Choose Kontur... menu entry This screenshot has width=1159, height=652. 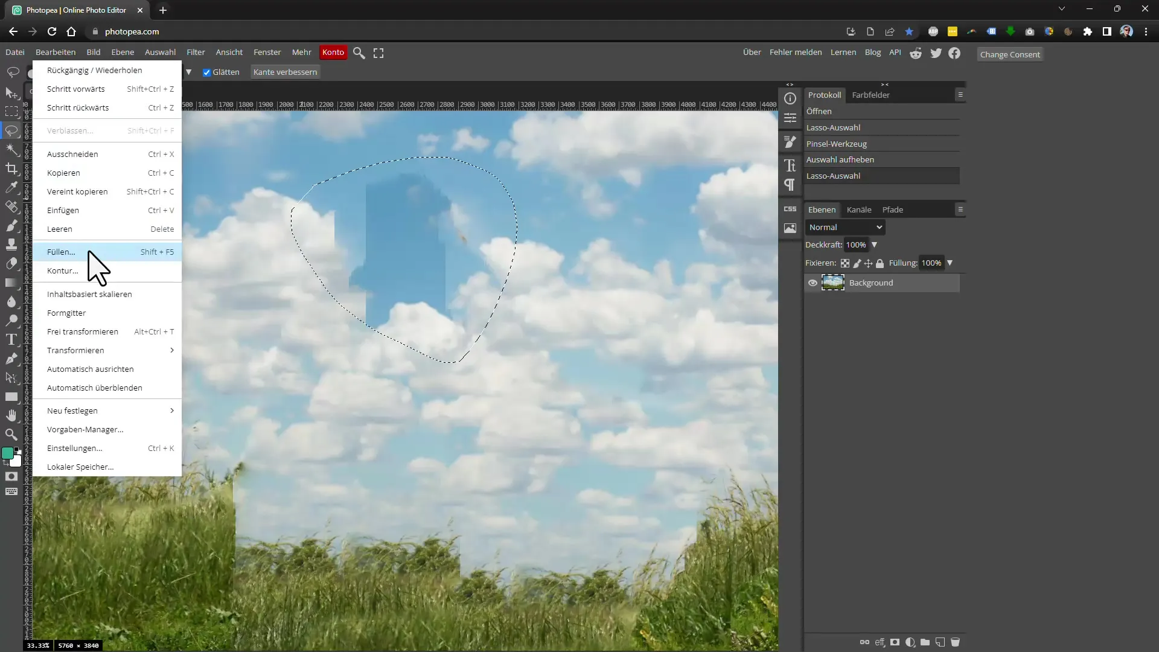[107, 270]
